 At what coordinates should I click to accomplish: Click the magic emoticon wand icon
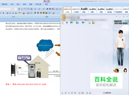[69, 93]
